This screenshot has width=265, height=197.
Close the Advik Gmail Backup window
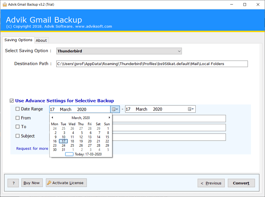click(x=258, y=5)
